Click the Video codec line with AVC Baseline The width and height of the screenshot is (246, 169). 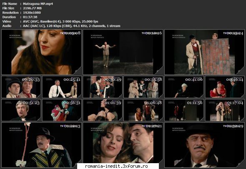point(60,22)
